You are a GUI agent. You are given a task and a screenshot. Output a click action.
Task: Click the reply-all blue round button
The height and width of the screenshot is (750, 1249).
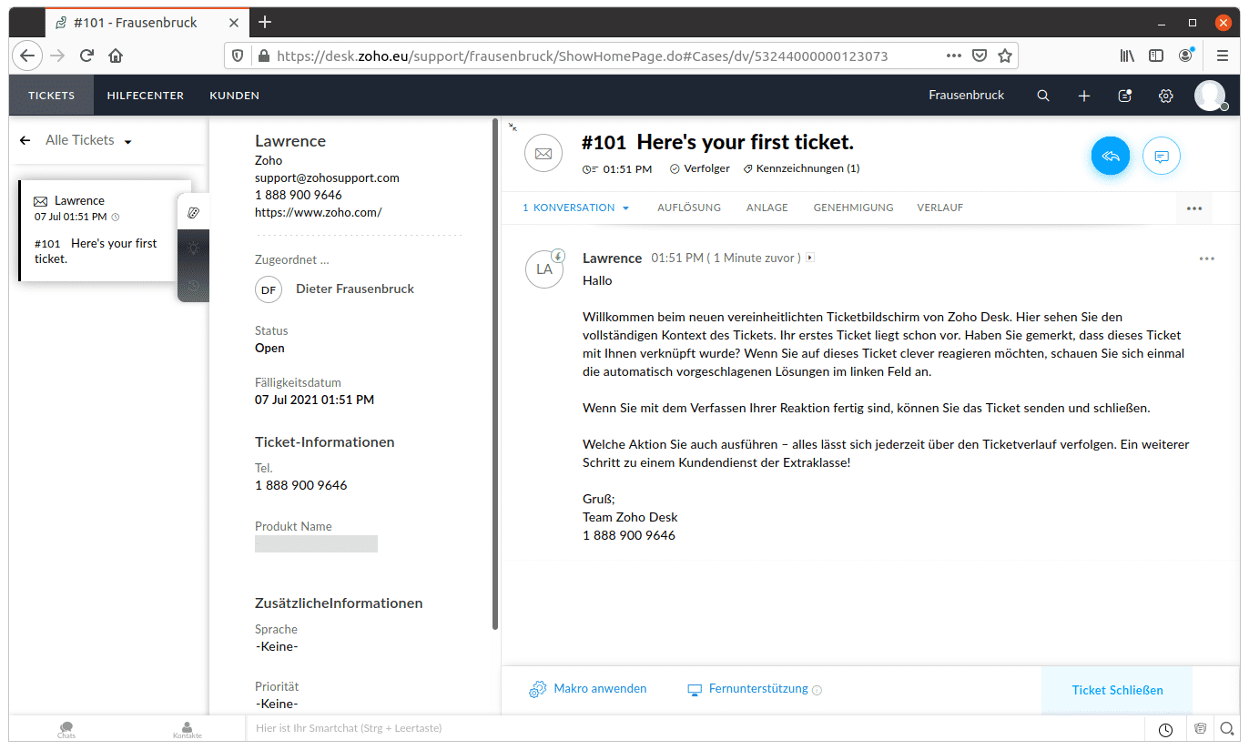pyautogui.click(x=1110, y=157)
